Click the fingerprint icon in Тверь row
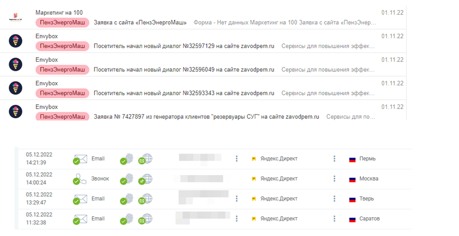Viewport: 459px width, 236px height. tap(127, 199)
